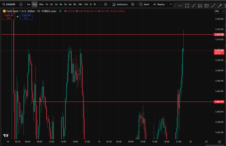
Task: Select the second Fib levels tool icon
Action: (x=206, y=6)
